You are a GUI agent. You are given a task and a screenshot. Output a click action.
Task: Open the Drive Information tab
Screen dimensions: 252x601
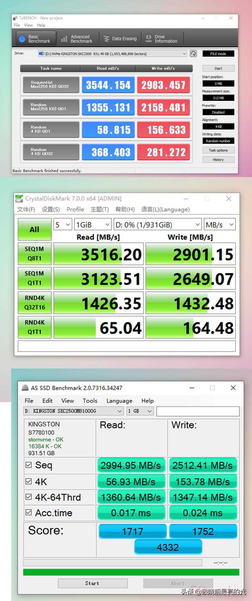[x=162, y=39]
